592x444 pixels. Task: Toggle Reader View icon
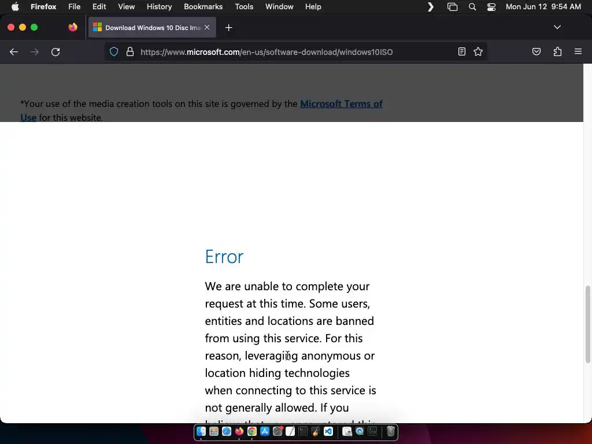coord(461,51)
